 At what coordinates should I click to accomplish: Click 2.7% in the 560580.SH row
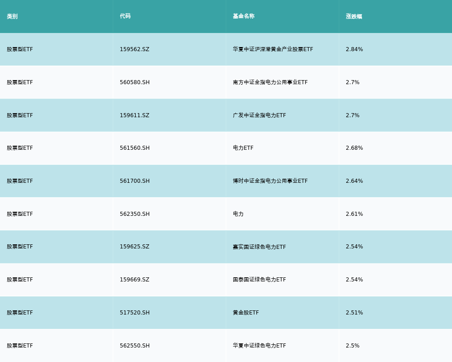click(x=353, y=82)
